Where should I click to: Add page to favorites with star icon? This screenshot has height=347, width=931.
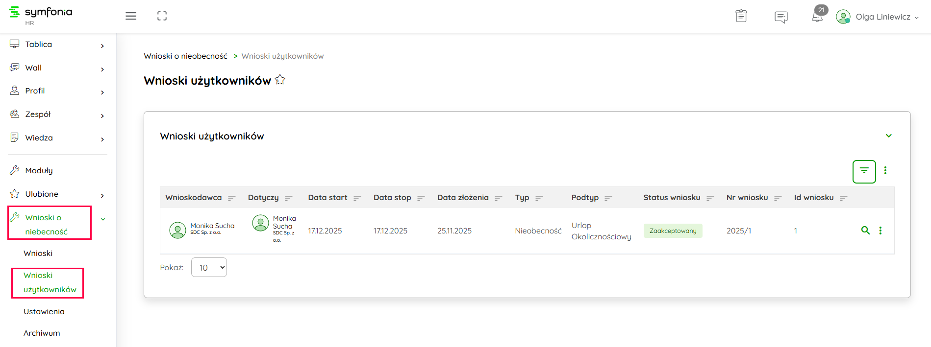280,80
